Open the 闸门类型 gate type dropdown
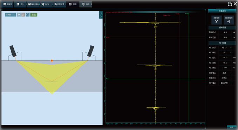Screen dimensions: 238x130 tap(225, 47)
